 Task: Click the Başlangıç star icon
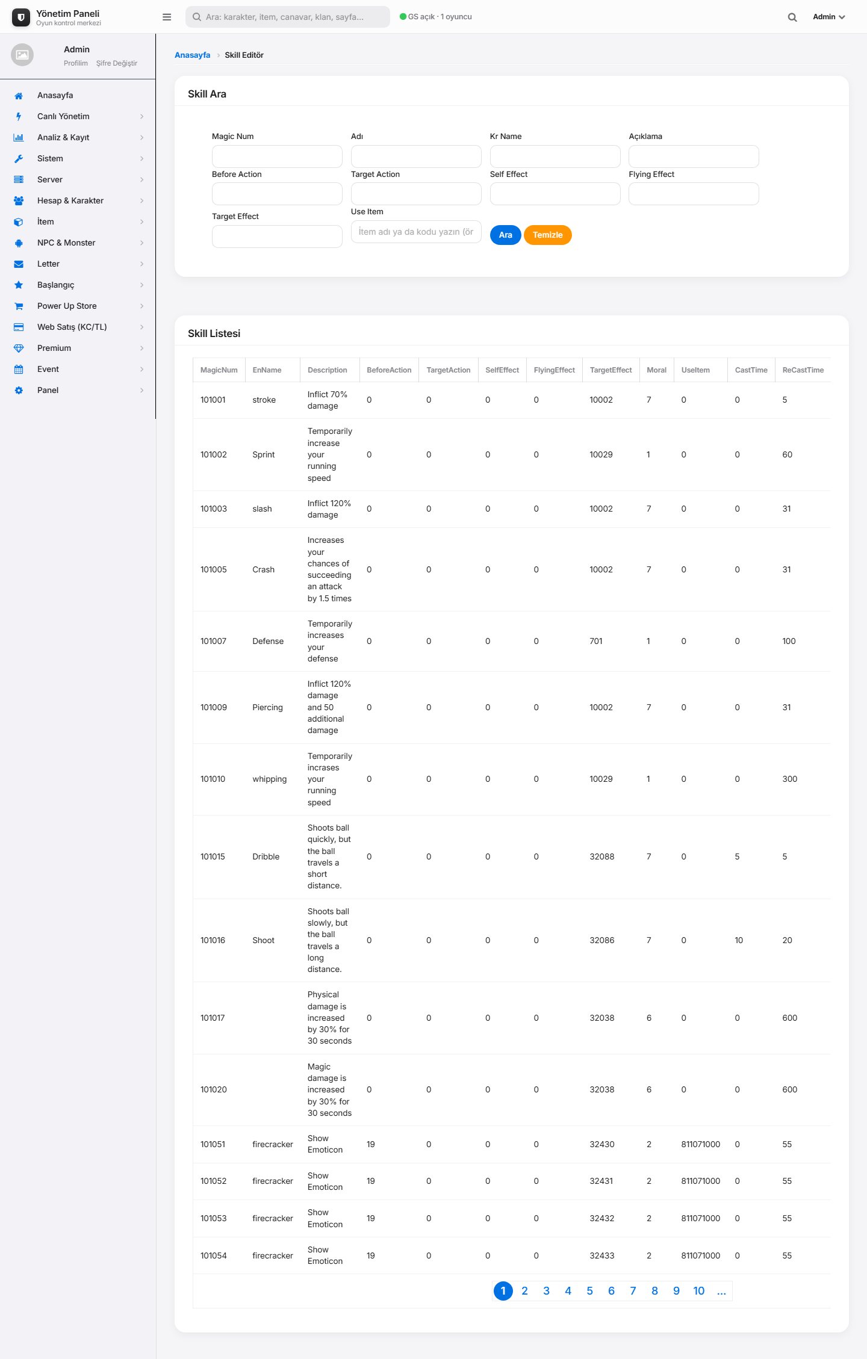pos(19,285)
